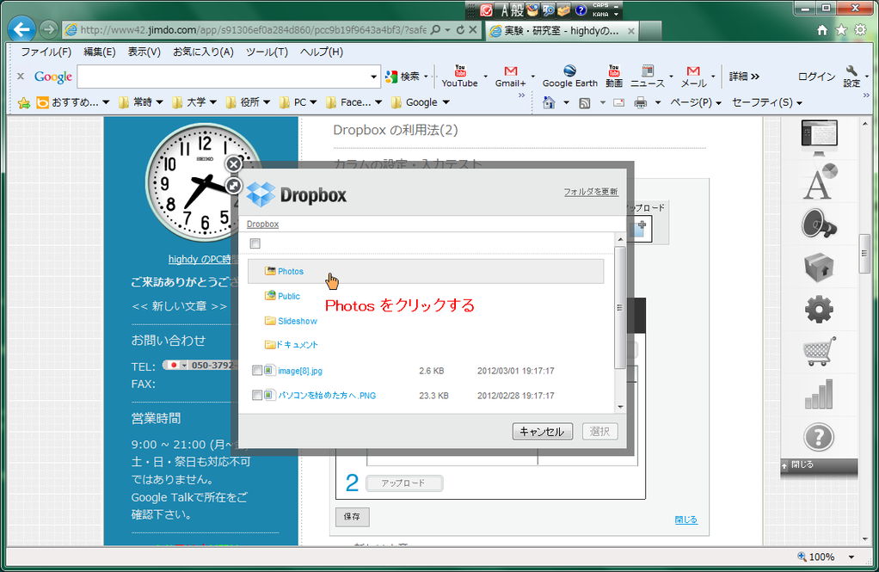This screenshot has width=879, height=572.
Task: Expand the 詳細 toolbar overflow
Action: [x=745, y=77]
